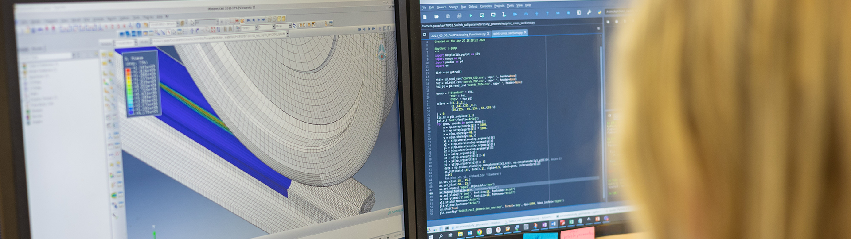Open Google Chrome from the taskbar
Image resolution: width=851 pixels, height=239 pixels.
[x=480, y=232]
